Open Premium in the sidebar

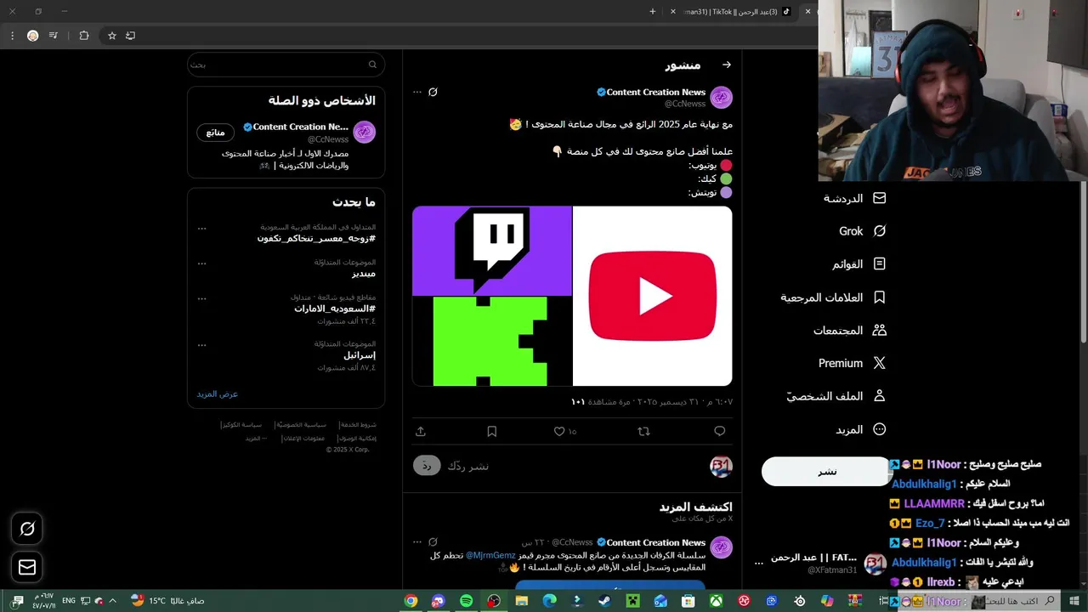point(852,363)
